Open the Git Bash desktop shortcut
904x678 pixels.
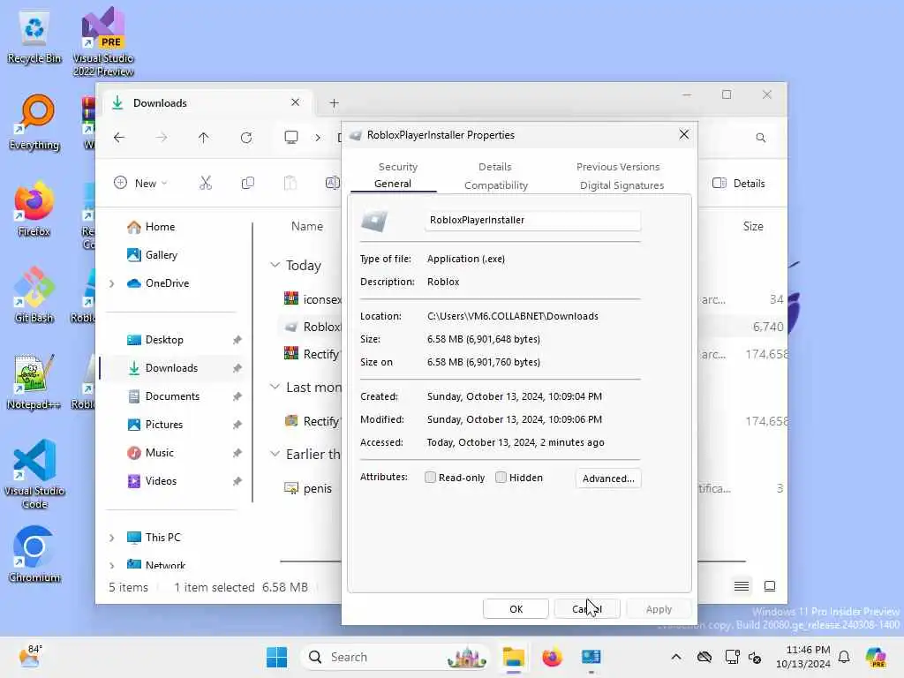[x=34, y=296]
